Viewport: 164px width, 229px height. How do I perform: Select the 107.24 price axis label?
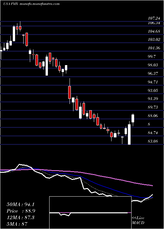point(154,18)
